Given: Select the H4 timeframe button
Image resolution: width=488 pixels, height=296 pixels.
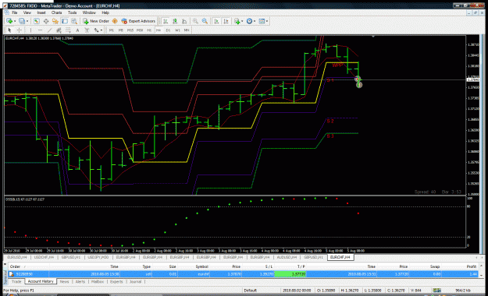Looking at the screenshot, I should click(x=159, y=30).
